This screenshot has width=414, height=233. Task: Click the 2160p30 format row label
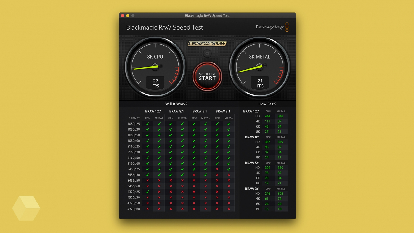(134, 152)
